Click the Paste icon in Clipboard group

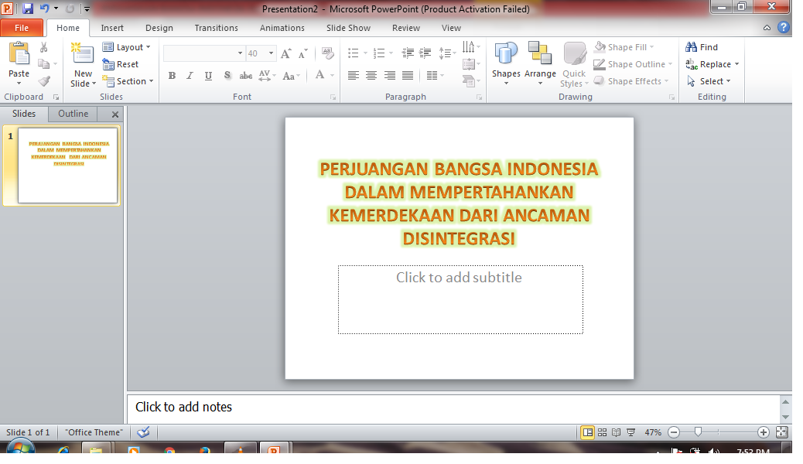click(19, 54)
